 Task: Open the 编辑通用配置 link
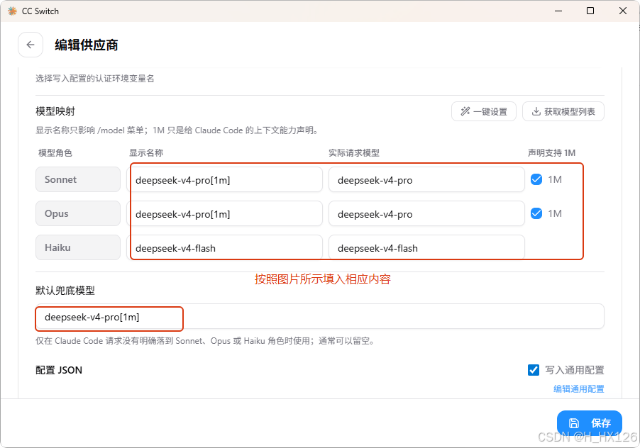point(578,389)
